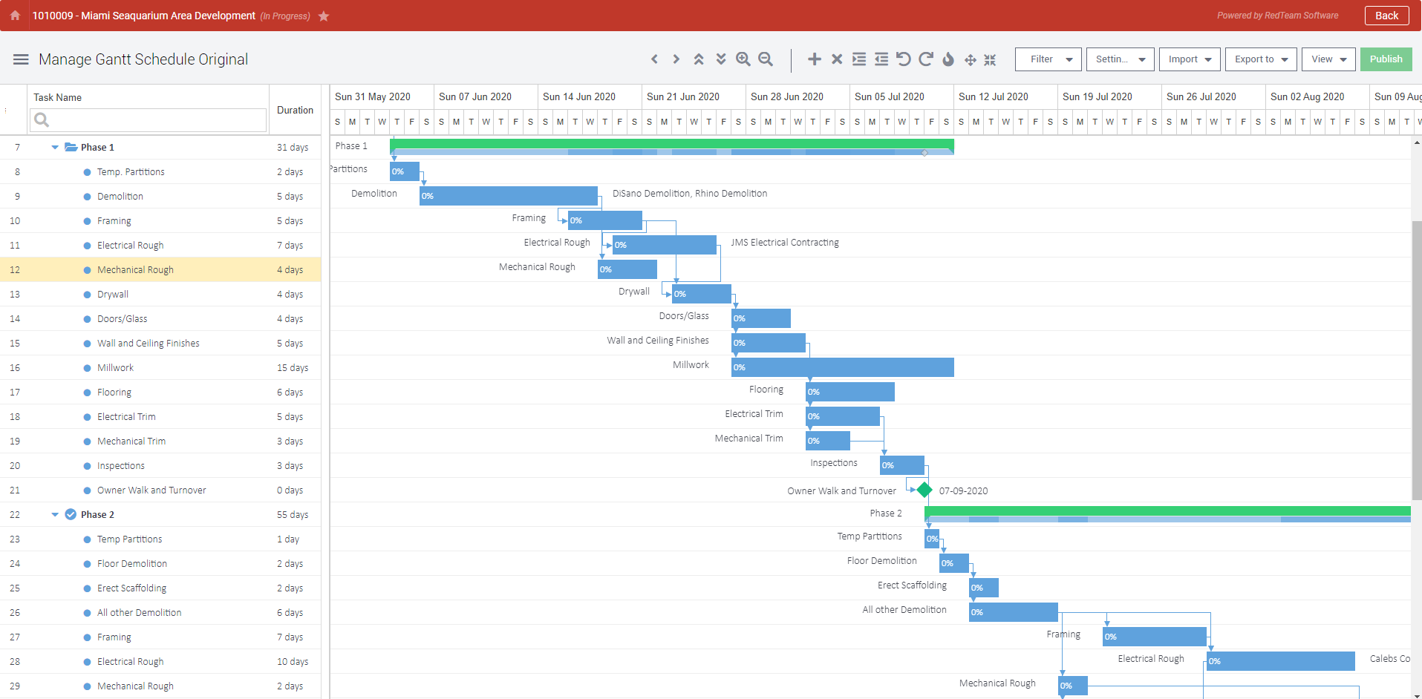Click the zoom in magnifier icon
Screen dimensions: 1422x699
coord(743,59)
